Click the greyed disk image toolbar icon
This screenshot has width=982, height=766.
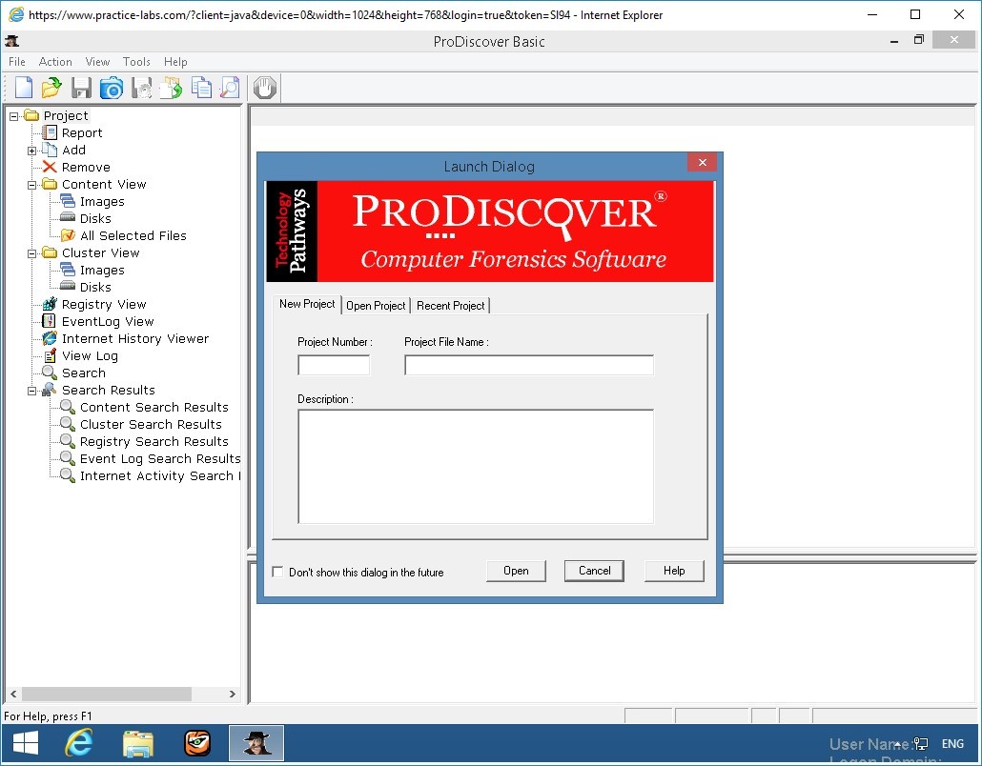click(142, 88)
